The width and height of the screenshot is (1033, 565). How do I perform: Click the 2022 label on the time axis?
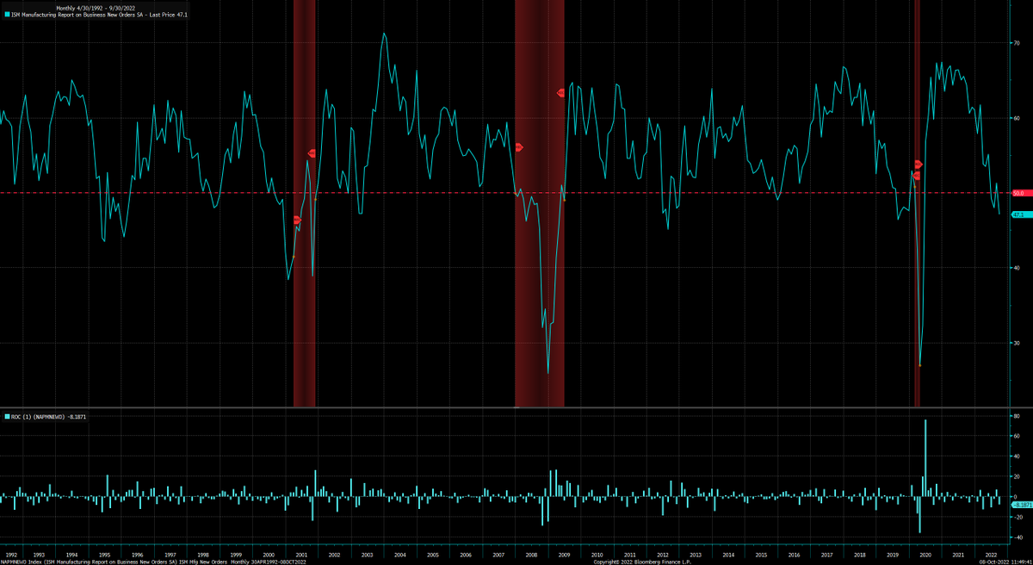click(991, 555)
